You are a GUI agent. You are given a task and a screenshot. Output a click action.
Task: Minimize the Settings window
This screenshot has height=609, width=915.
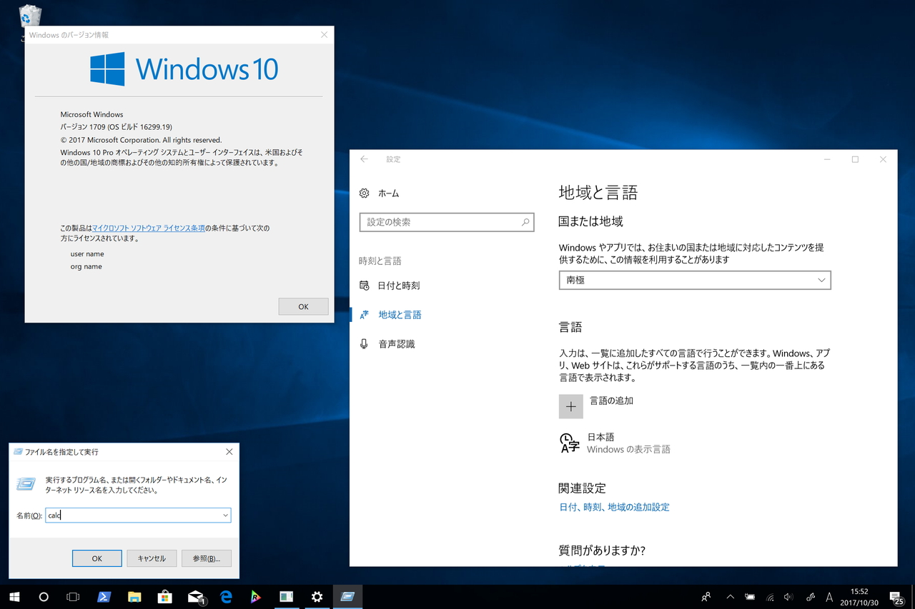(x=826, y=159)
